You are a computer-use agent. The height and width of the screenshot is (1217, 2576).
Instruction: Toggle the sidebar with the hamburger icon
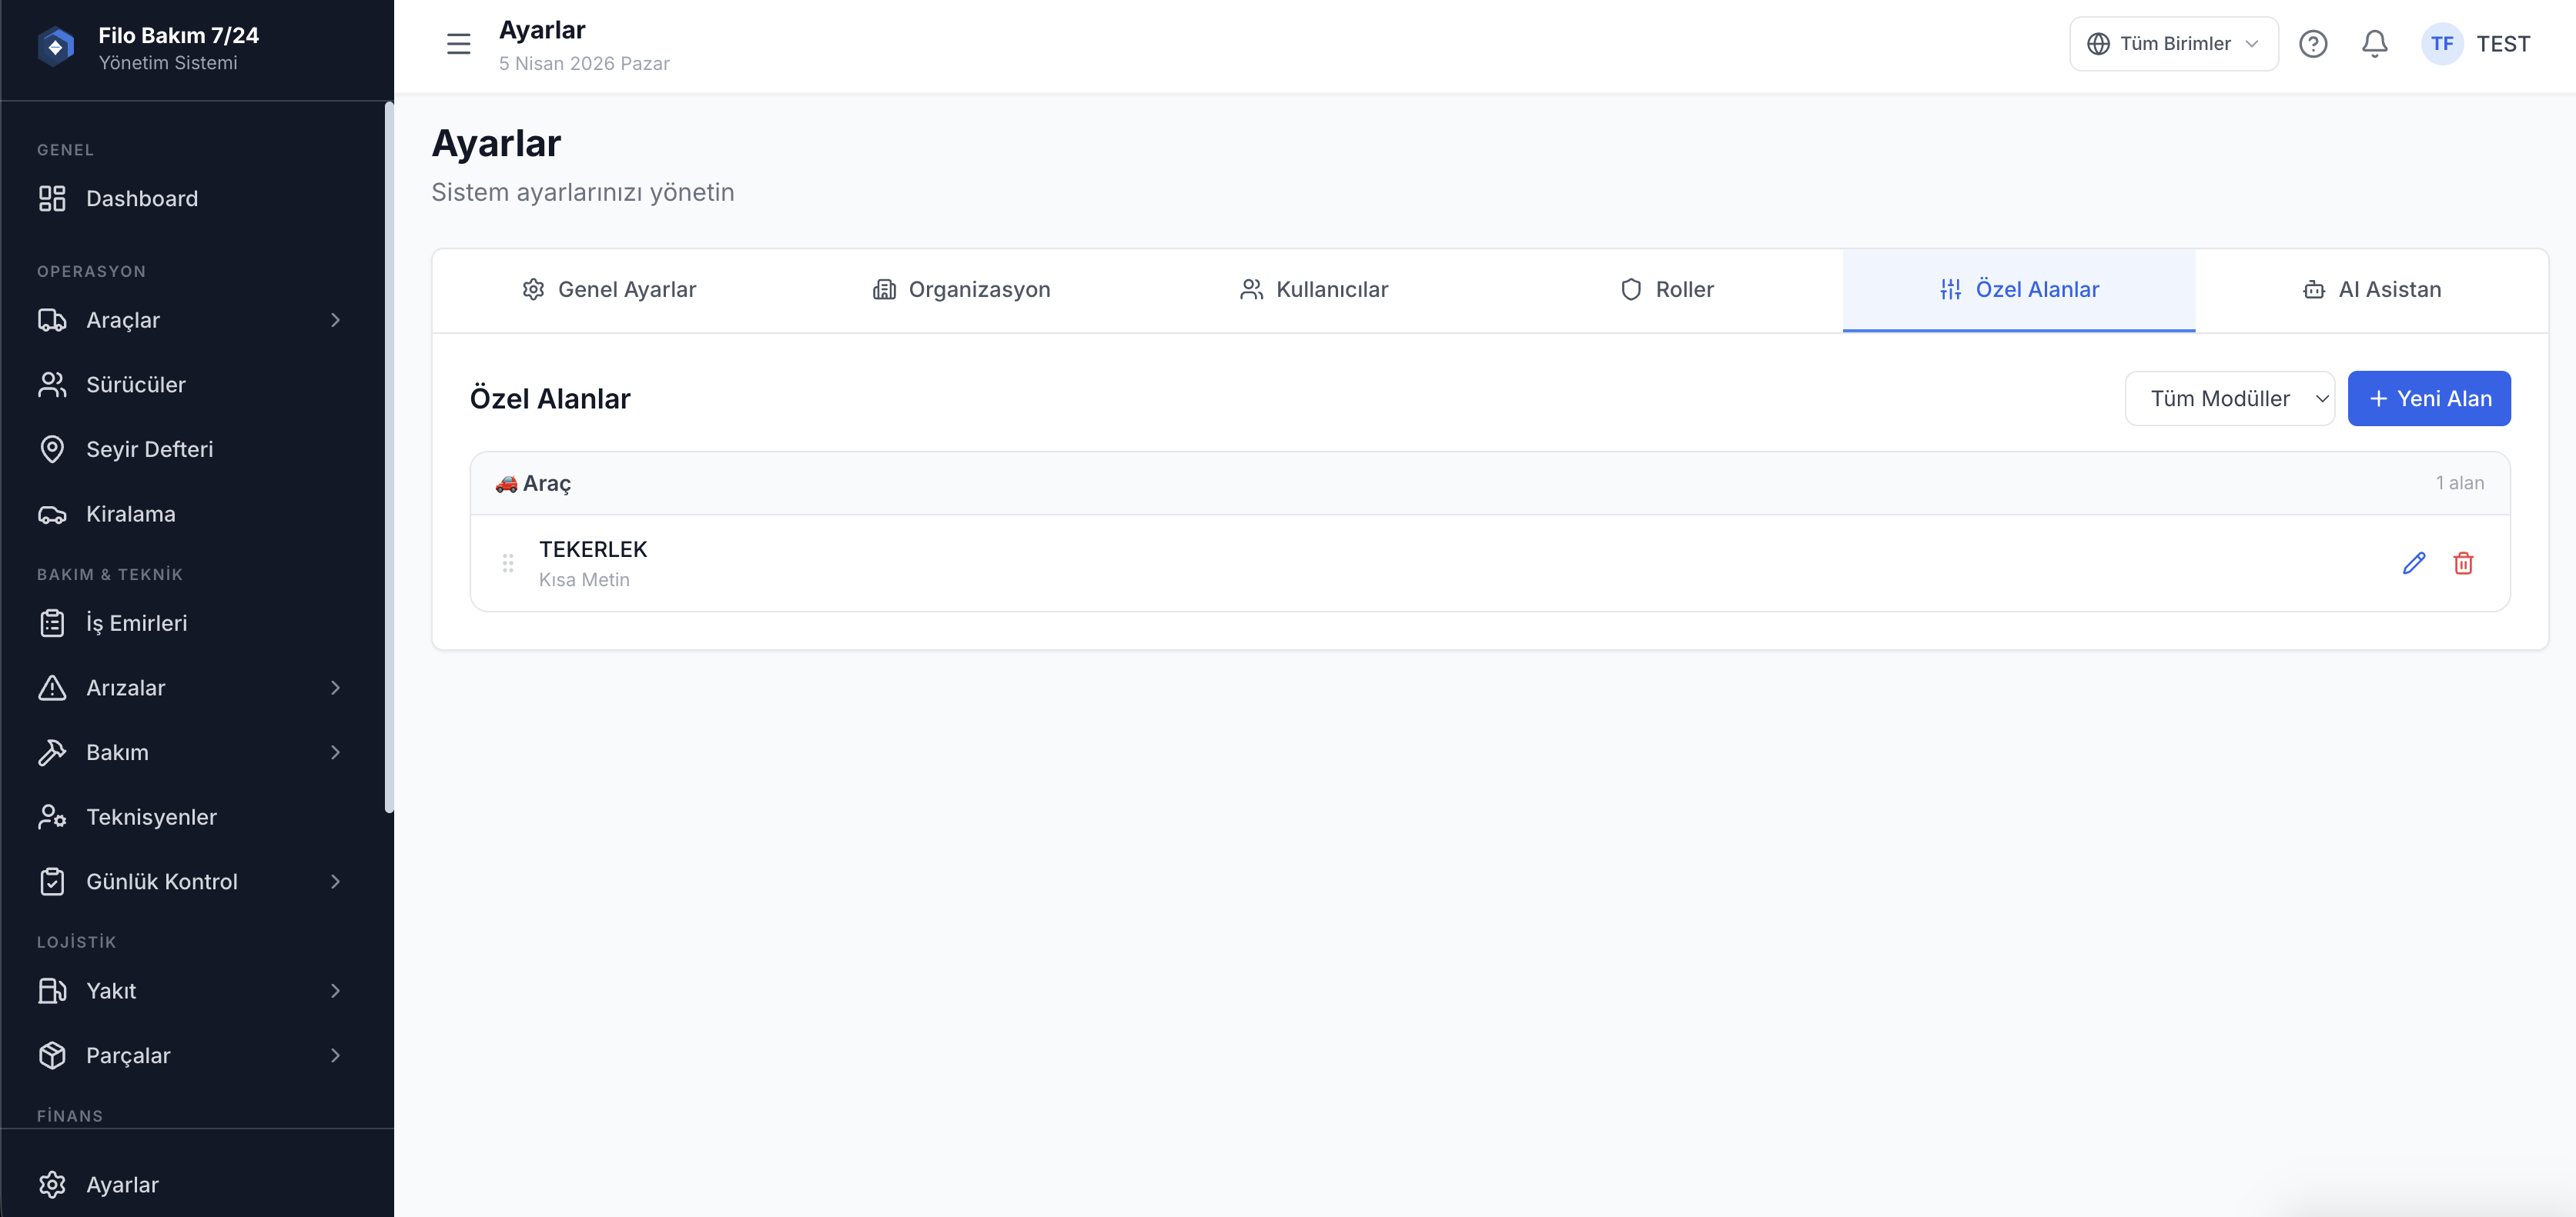[458, 44]
